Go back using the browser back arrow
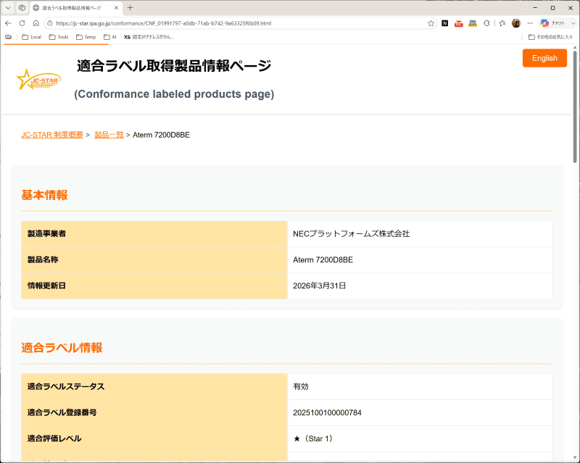Screen dimensions: 580x463 (x=8, y=23)
